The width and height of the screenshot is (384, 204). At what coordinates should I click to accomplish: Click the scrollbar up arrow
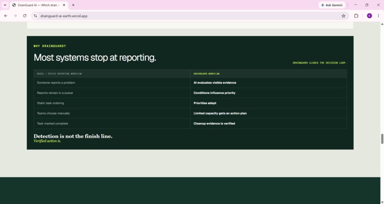pos(382,24)
